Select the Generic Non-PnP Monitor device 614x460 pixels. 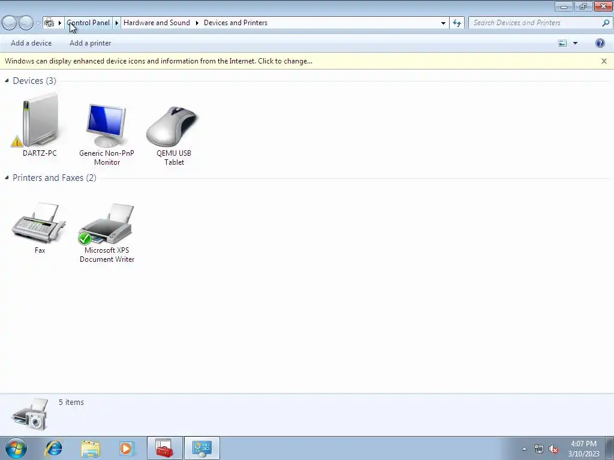107,135
